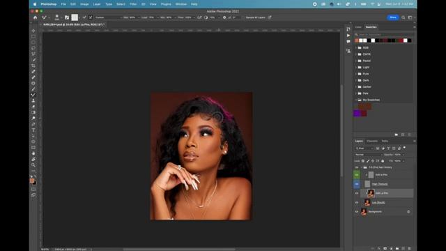Collapse the My Swatches folder

(x=356, y=100)
